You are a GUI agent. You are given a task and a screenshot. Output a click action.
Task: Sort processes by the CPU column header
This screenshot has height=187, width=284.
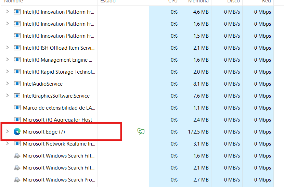click(173, 1)
